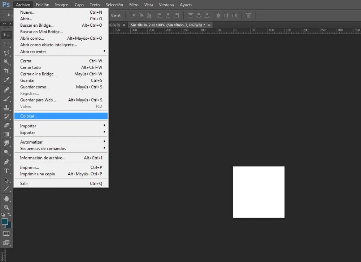Click Colocar... in Archivo menu
The height and width of the screenshot is (262, 361).
click(x=29, y=116)
